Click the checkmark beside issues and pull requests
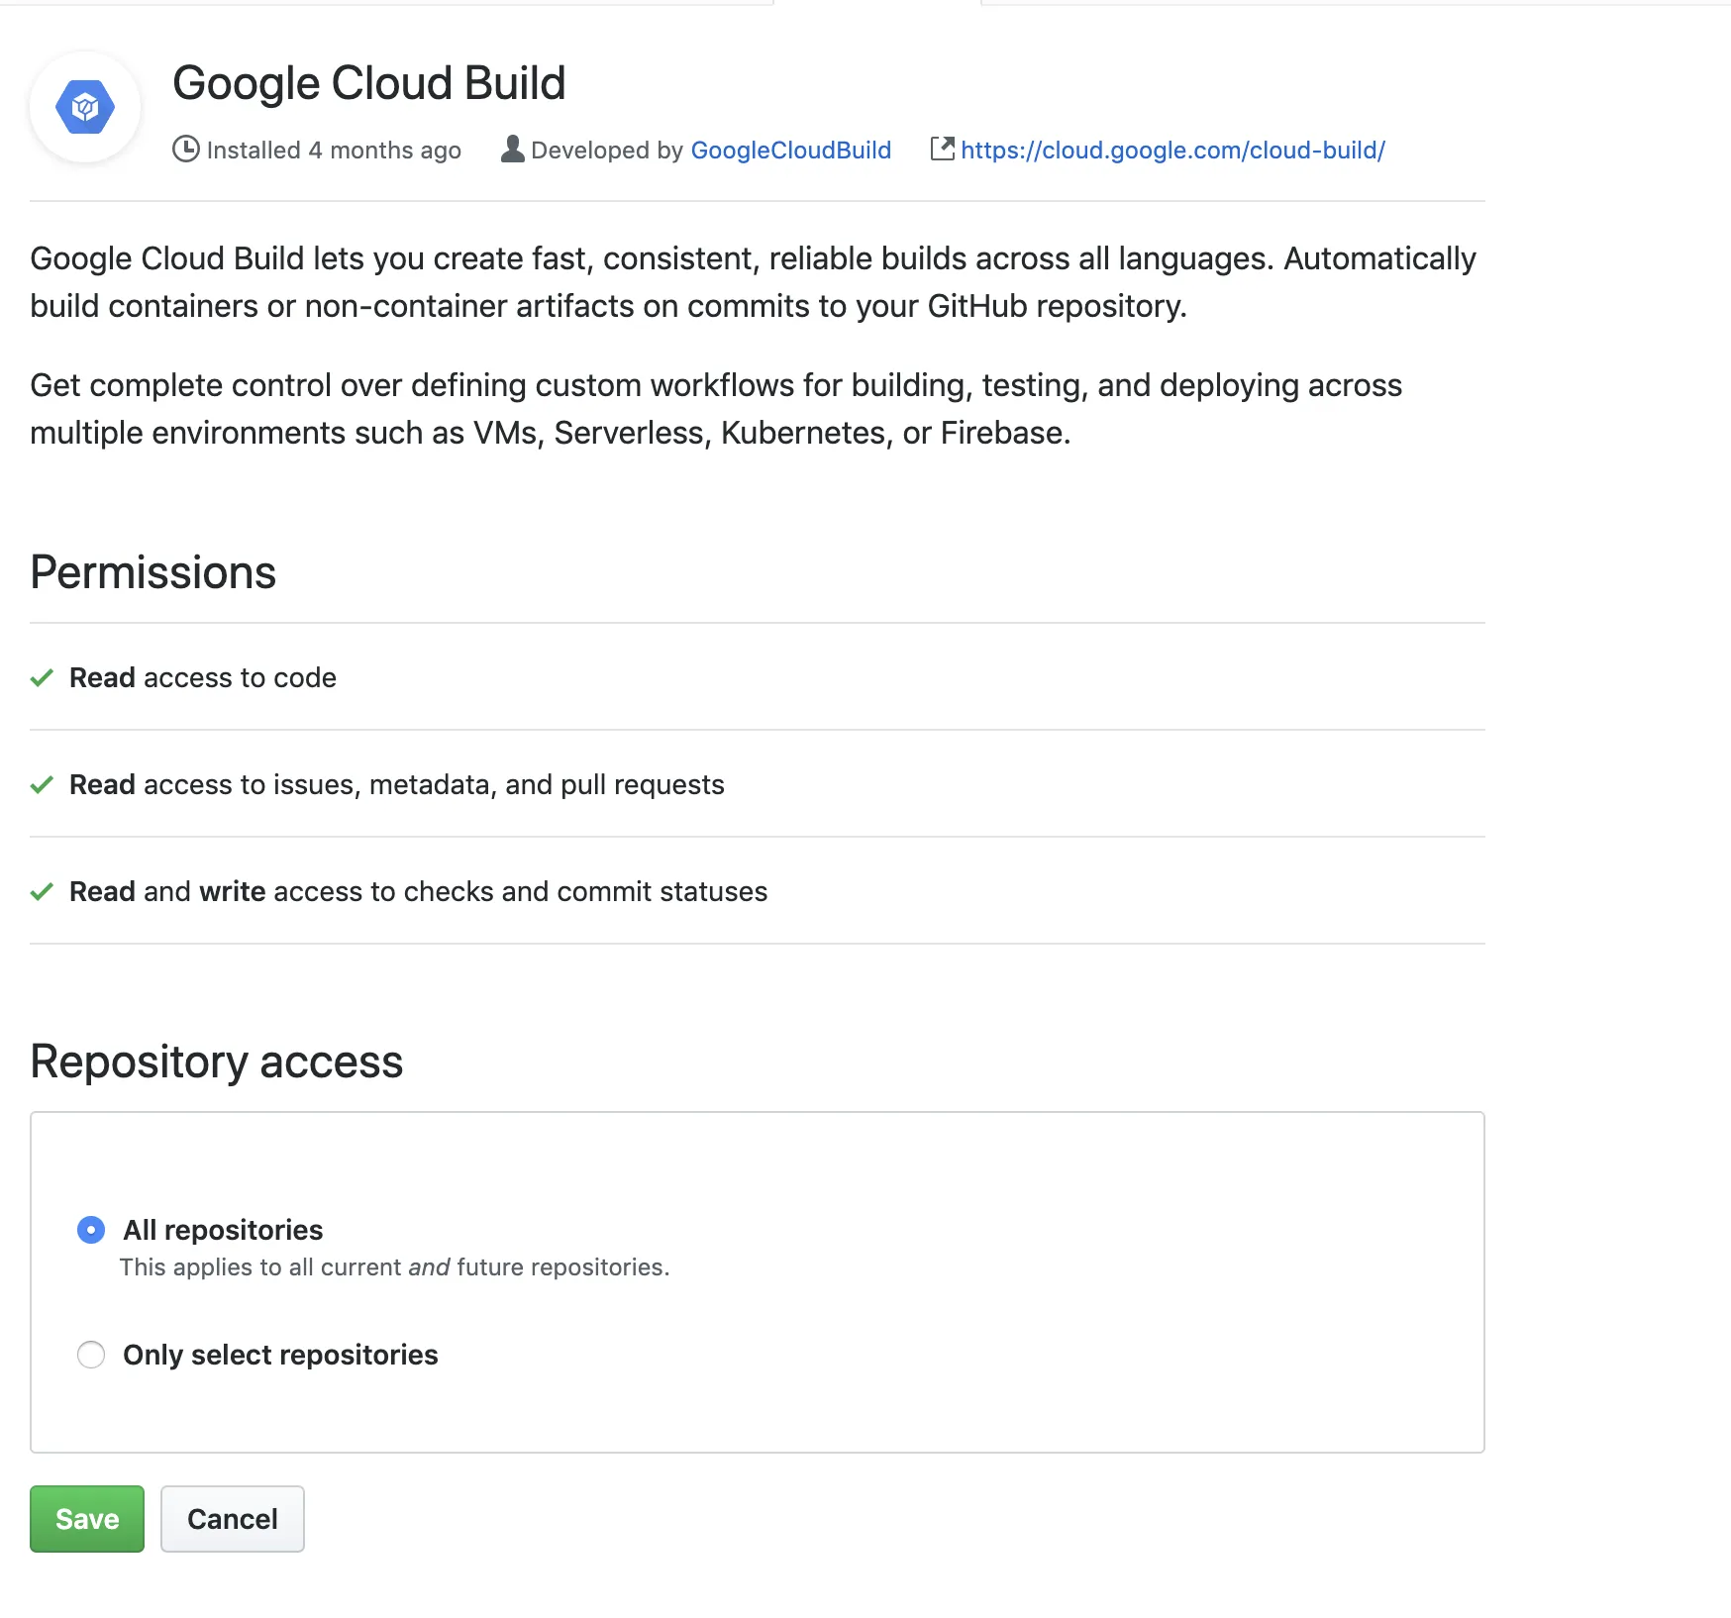Image resolution: width=1731 pixels, height=1618 pixels. 42,785
